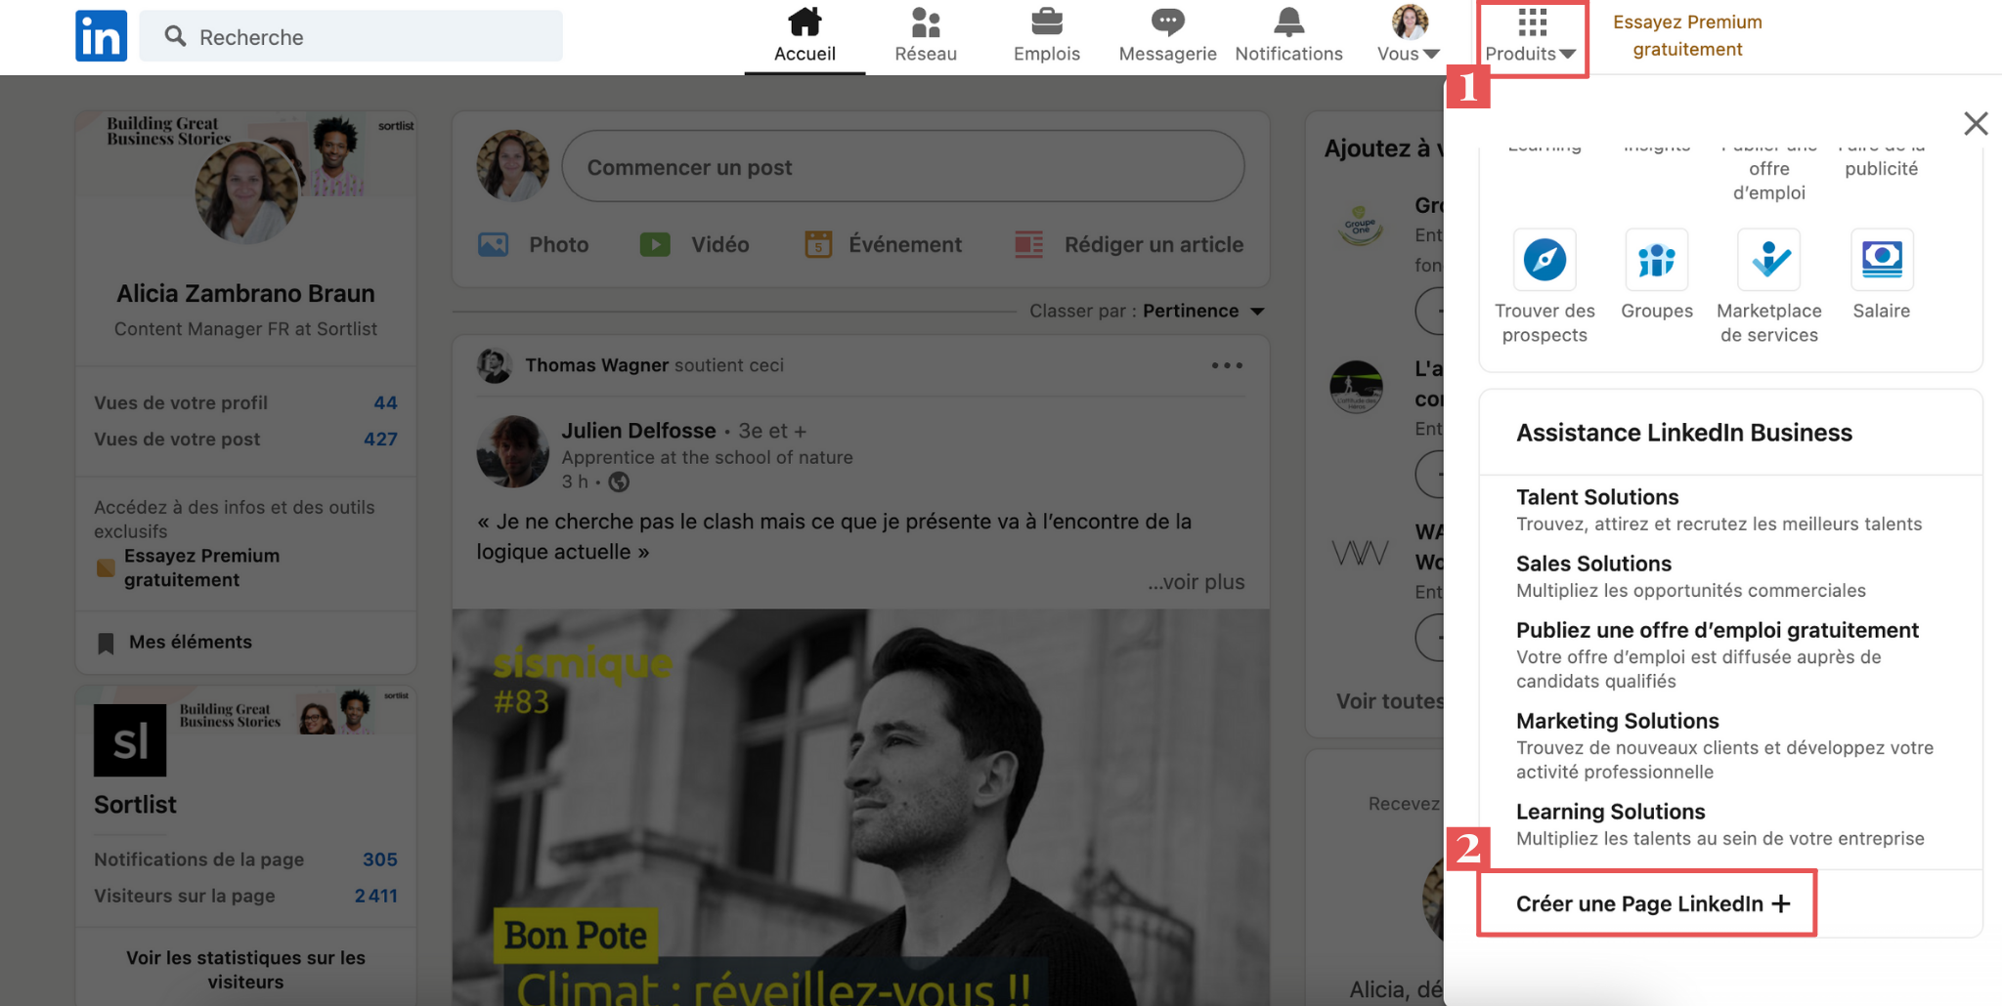Open the Sortlist page logo
The width and height of the screenshot is (2002, 1006).
[130, 740]
